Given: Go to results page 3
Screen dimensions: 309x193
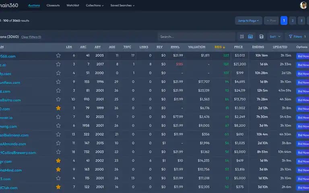Looking at the screenshot, I should (301, 21).
